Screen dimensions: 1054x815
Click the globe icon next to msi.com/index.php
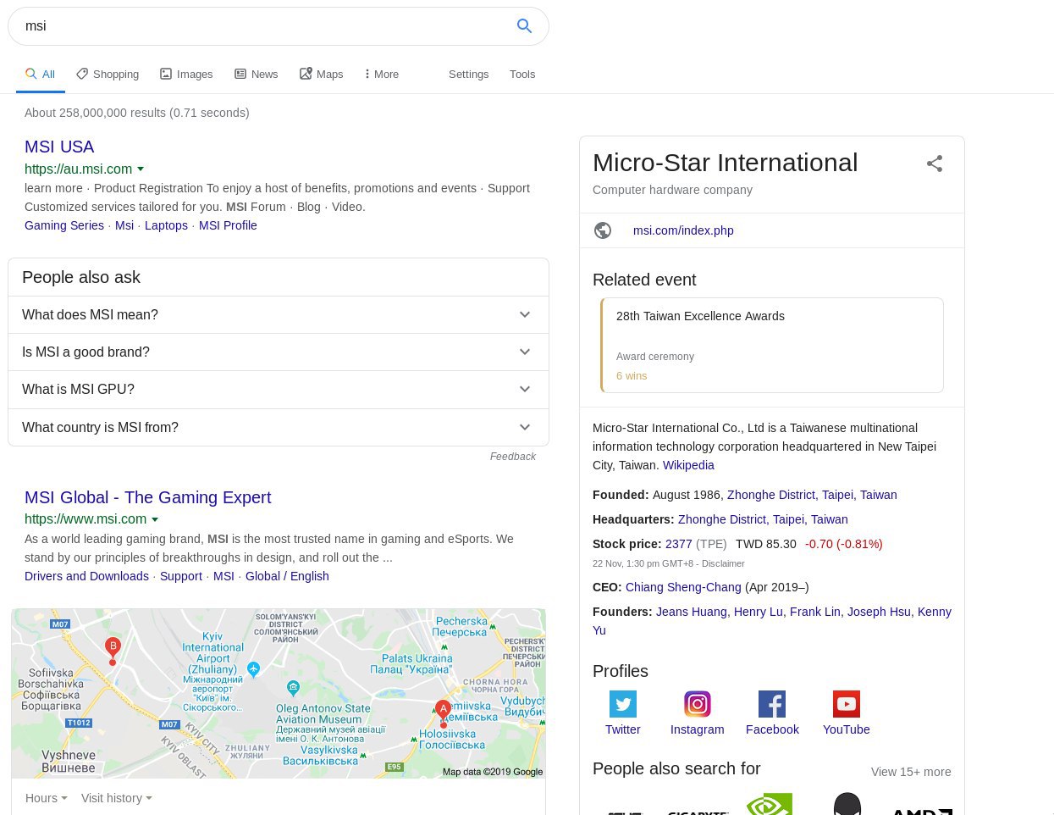tap(603, 230)
